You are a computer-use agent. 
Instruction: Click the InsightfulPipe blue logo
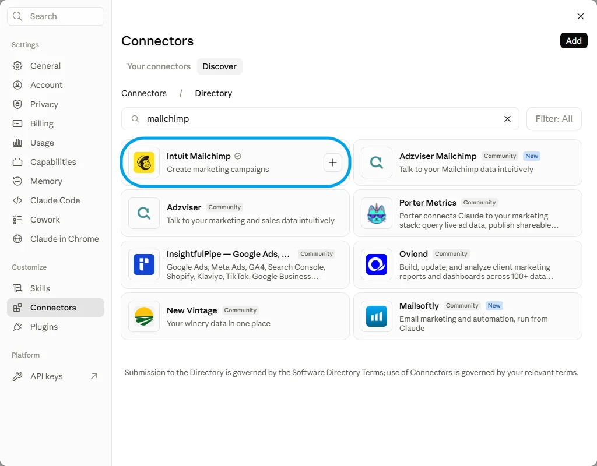click(x=144, y=264)
